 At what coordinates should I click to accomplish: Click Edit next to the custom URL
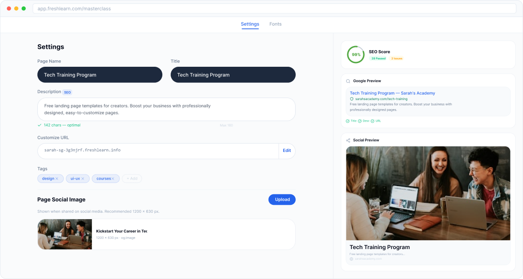coord(287,151)
